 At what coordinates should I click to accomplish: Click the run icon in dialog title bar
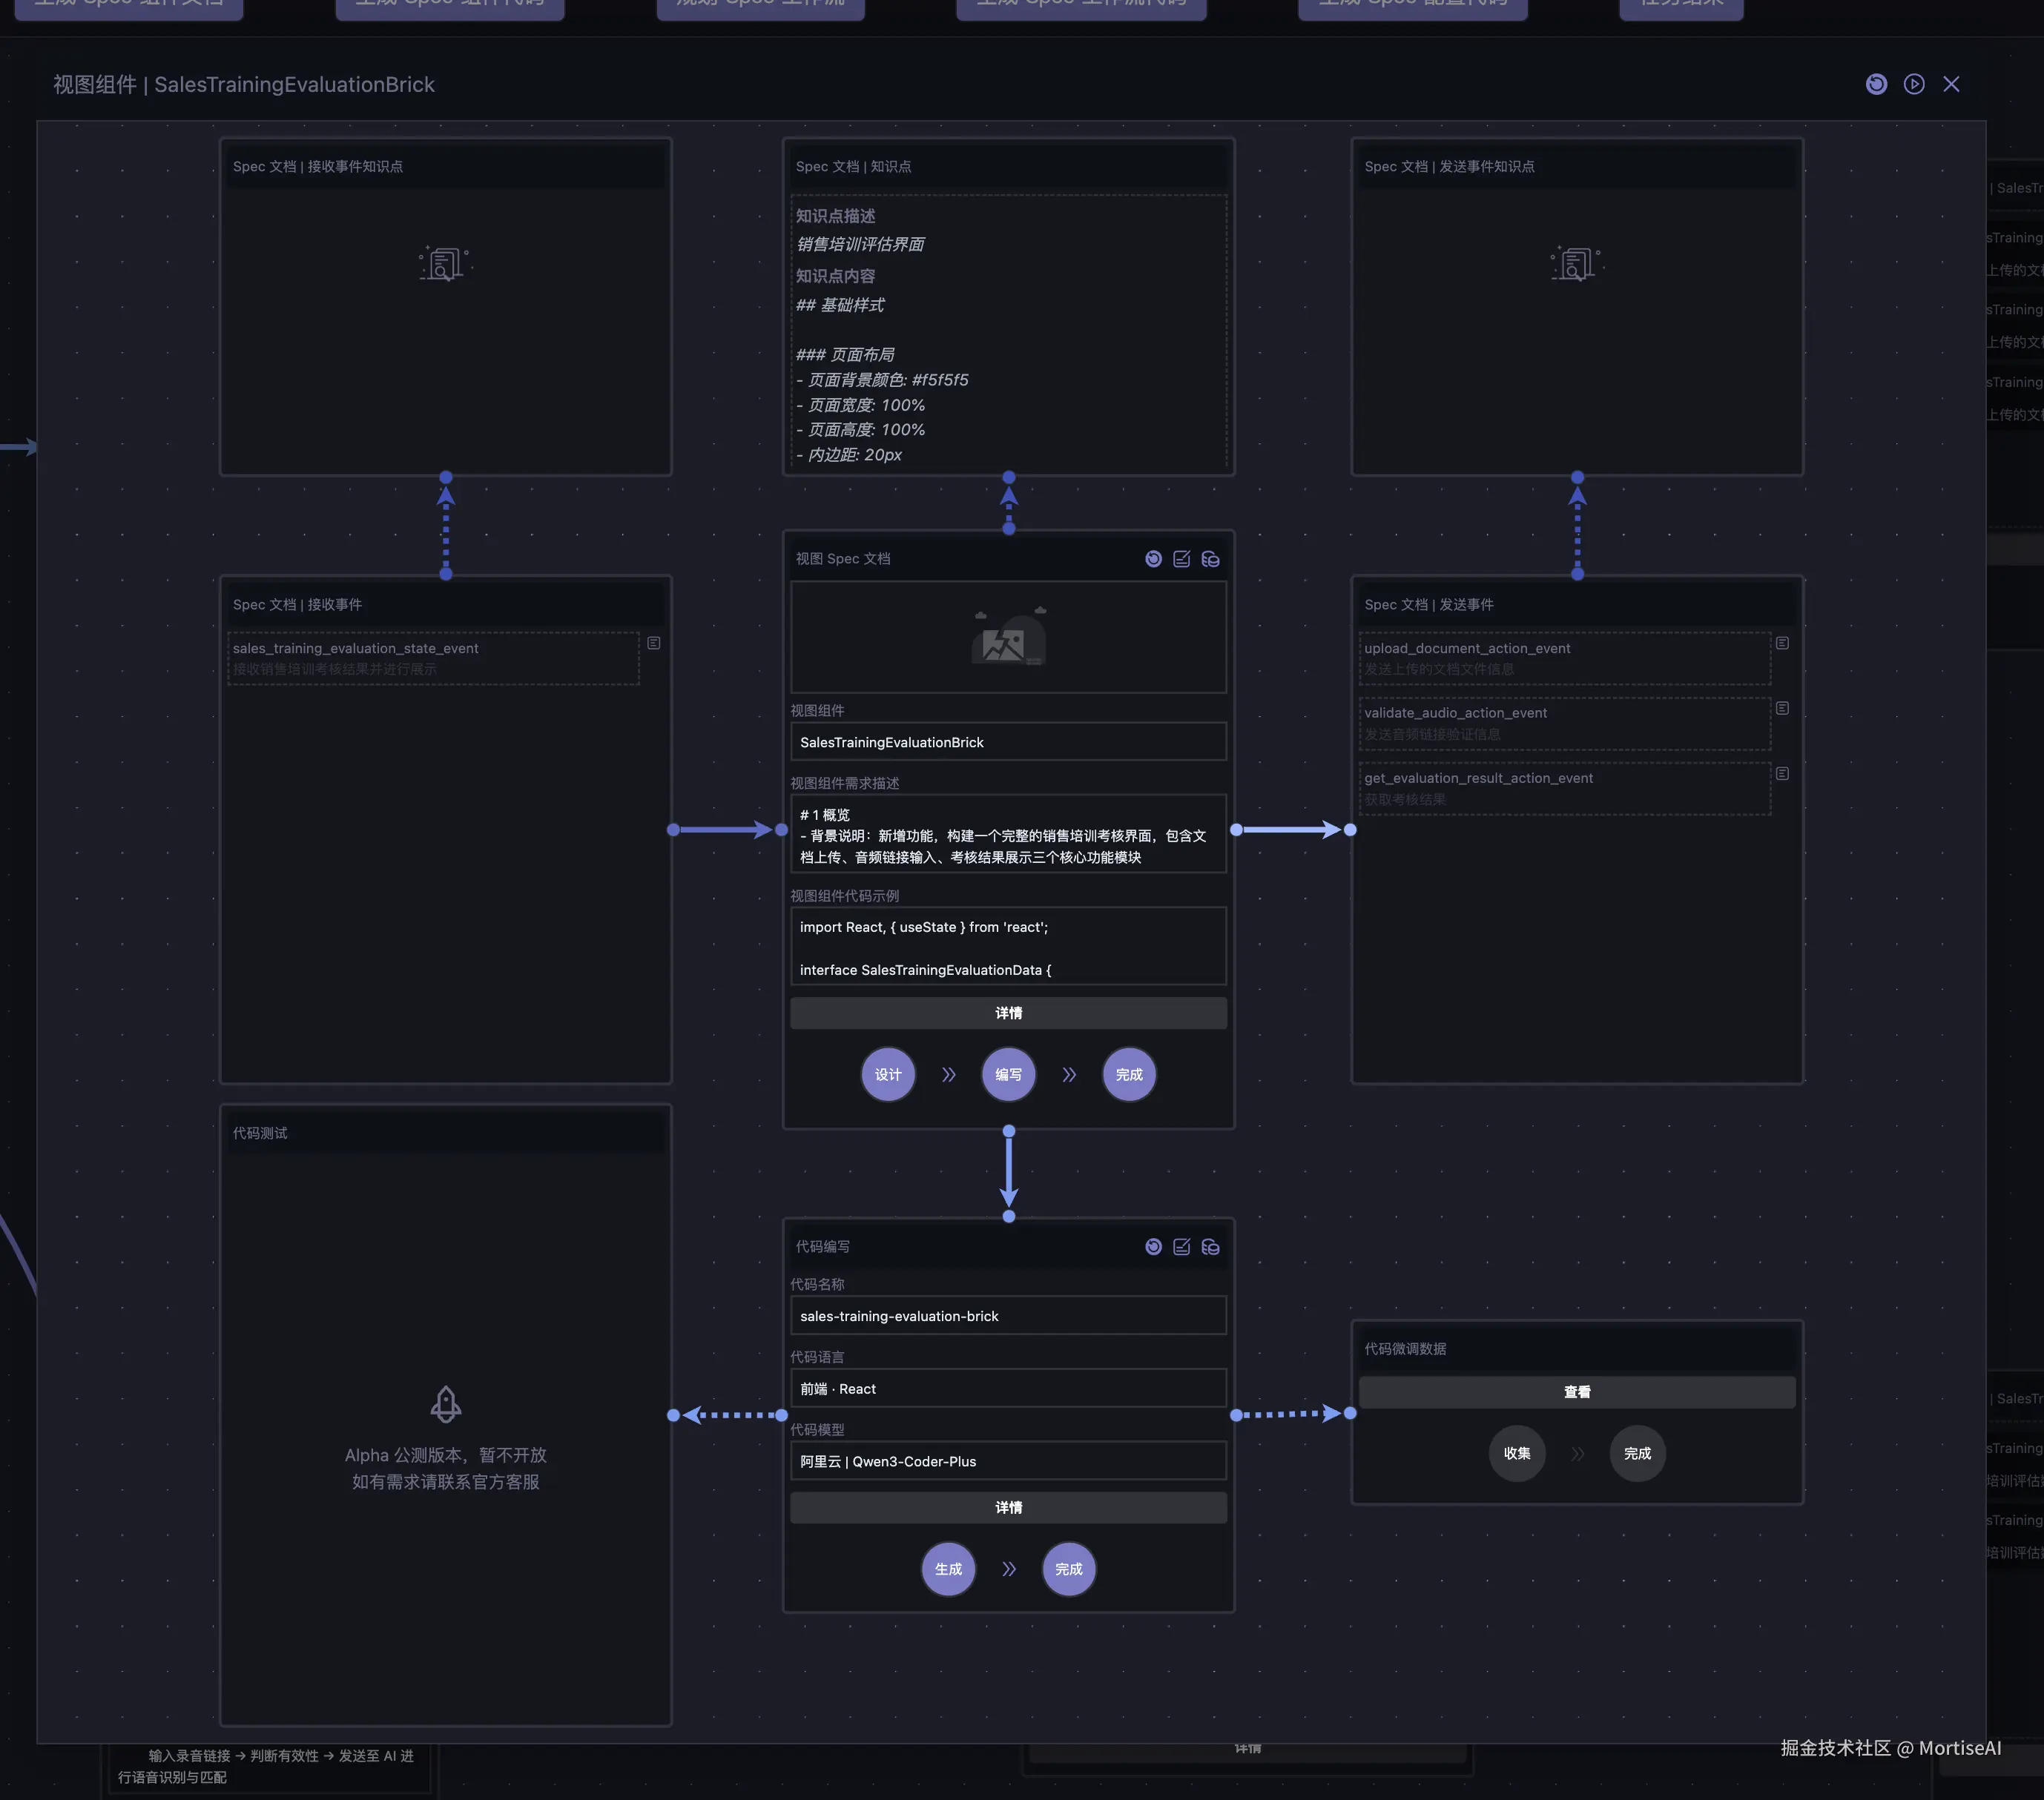pyautogui.click(x=1913, y=84)
